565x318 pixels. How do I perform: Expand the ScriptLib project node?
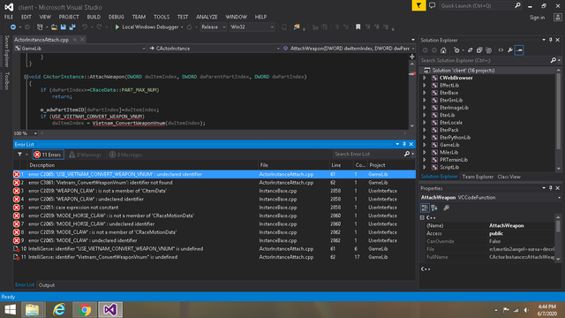click(x=425, y=167)
